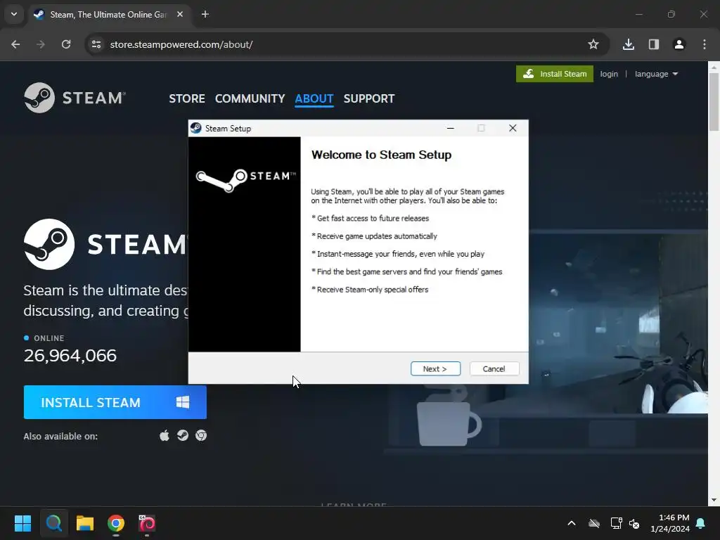
Task: Click the blue INSTALL STEAM button
Action: [115, 402]
